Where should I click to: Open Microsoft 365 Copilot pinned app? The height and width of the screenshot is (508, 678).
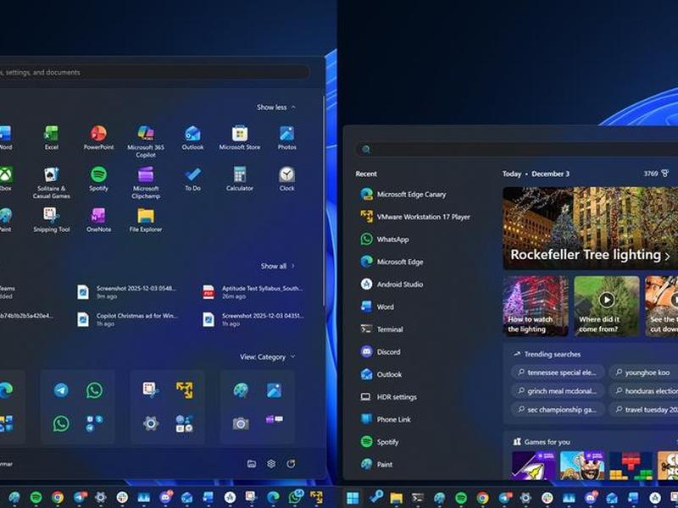tap(146, 141)
